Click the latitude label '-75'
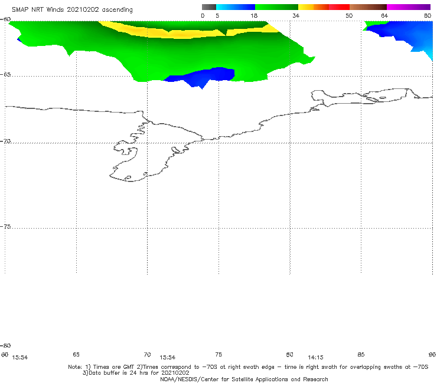The width and height of the screenshot is (437, 383). (5, 226)
